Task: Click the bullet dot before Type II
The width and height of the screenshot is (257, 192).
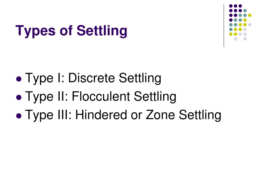Action: pos(19,97)
